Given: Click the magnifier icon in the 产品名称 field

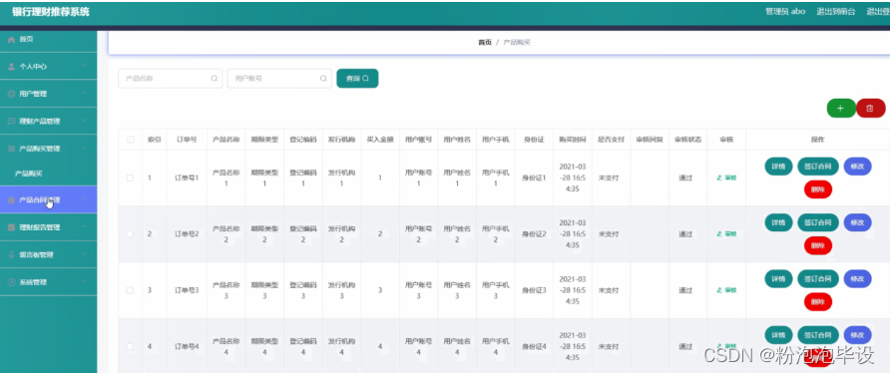Looking at the screenshot, I should (214, 79).
